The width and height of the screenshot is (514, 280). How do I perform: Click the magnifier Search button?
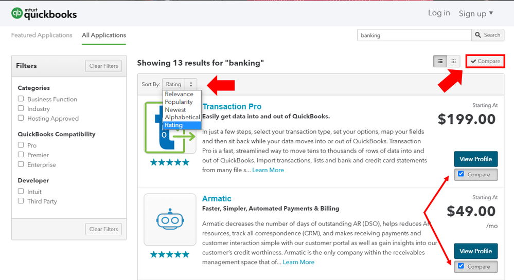[487, 35]
